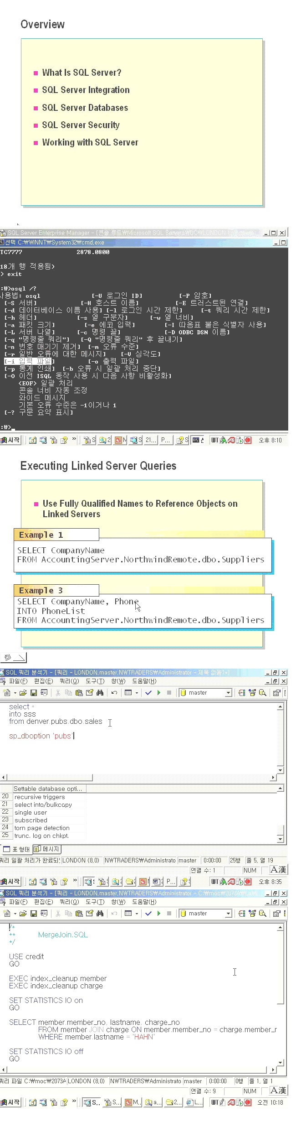Viewport: 301px width, 1122px height.
Task: Click the A漢 IME indicator on 10:18 status bar
Action: tap(278, 1091)
